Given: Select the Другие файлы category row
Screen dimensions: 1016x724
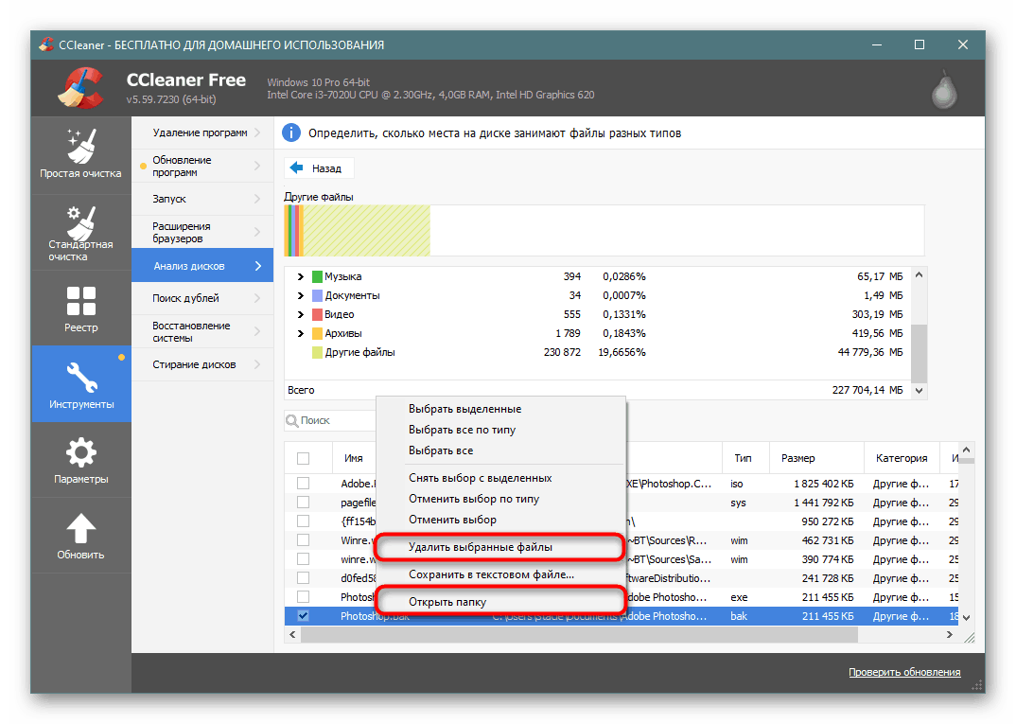Looking at the screenshot, I should pos(596,353).
